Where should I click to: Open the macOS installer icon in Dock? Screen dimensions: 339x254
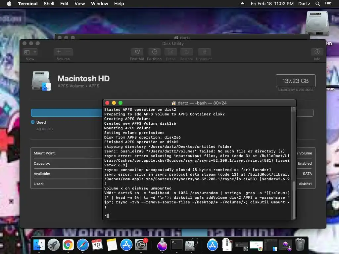[x=162, y=245]
